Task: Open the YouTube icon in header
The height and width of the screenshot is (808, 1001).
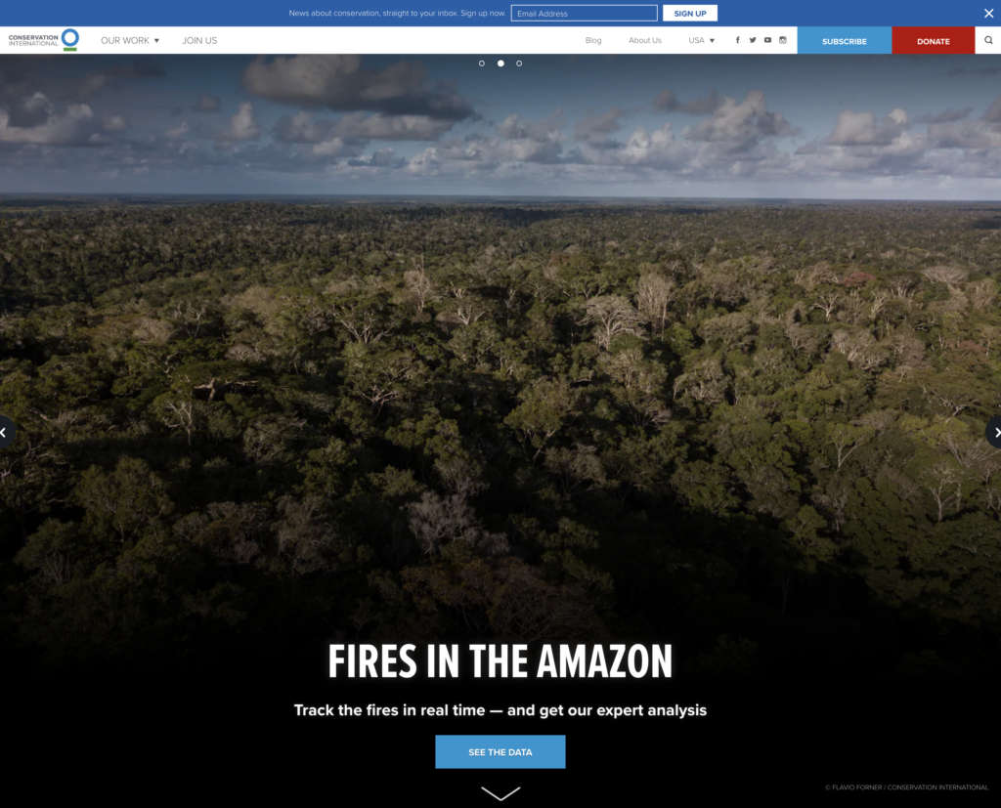Action: coord(767,40)
